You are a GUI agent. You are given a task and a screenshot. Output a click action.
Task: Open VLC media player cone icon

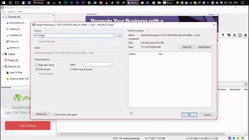pos(107,3)
